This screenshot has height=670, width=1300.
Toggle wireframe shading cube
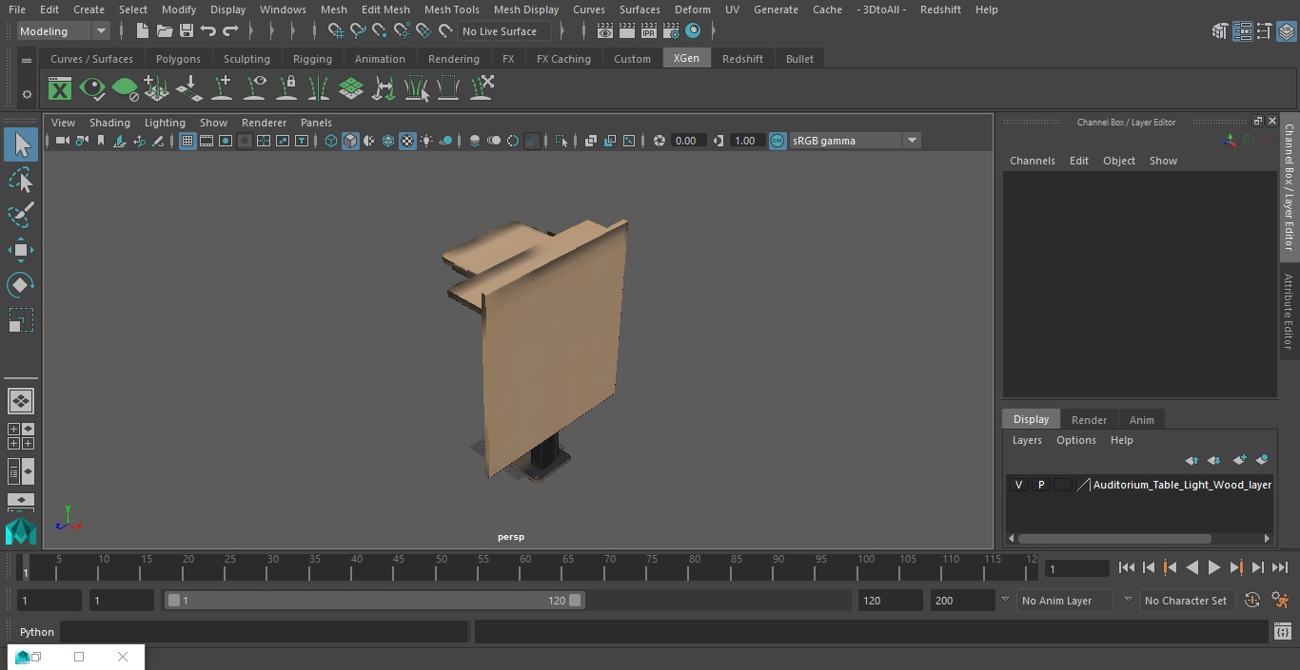tap(331, 141)
